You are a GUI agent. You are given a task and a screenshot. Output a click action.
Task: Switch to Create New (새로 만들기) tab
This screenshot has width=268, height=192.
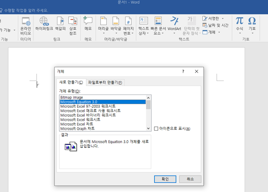pyautogui.click(x=71, y=82)
